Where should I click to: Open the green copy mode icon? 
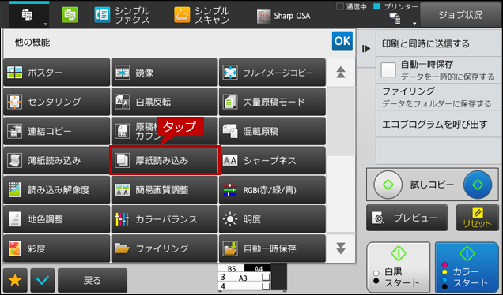[x=70, y=15]
